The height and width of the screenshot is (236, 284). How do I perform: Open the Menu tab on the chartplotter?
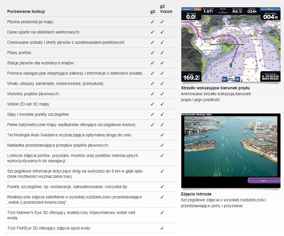tap(270, 9)
